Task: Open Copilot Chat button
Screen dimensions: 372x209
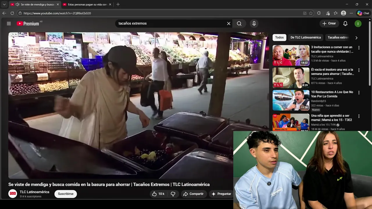Action: pos(363,13)
